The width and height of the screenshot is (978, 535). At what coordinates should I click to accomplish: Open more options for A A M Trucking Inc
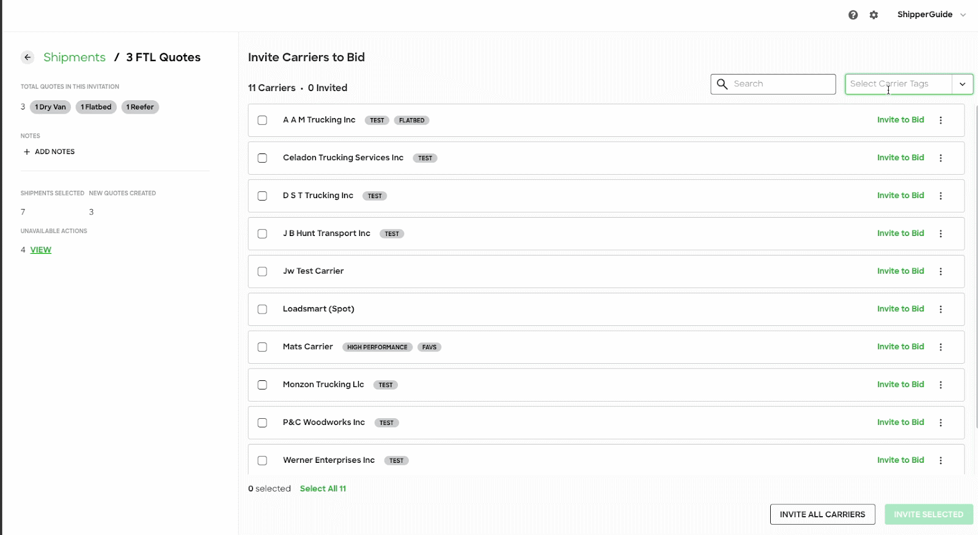tap(941, 120)
